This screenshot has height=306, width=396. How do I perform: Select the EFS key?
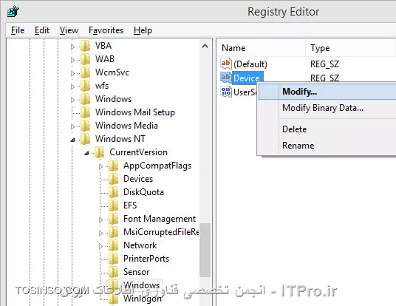(130, 205)
